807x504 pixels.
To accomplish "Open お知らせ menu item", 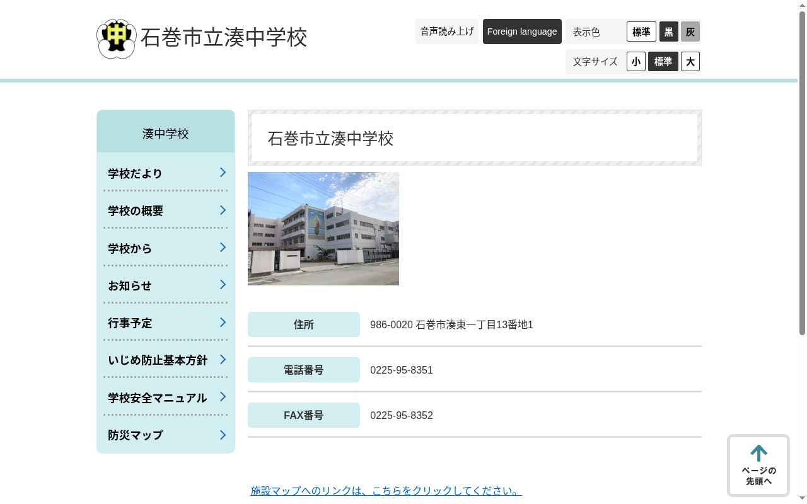I will 166,285.
